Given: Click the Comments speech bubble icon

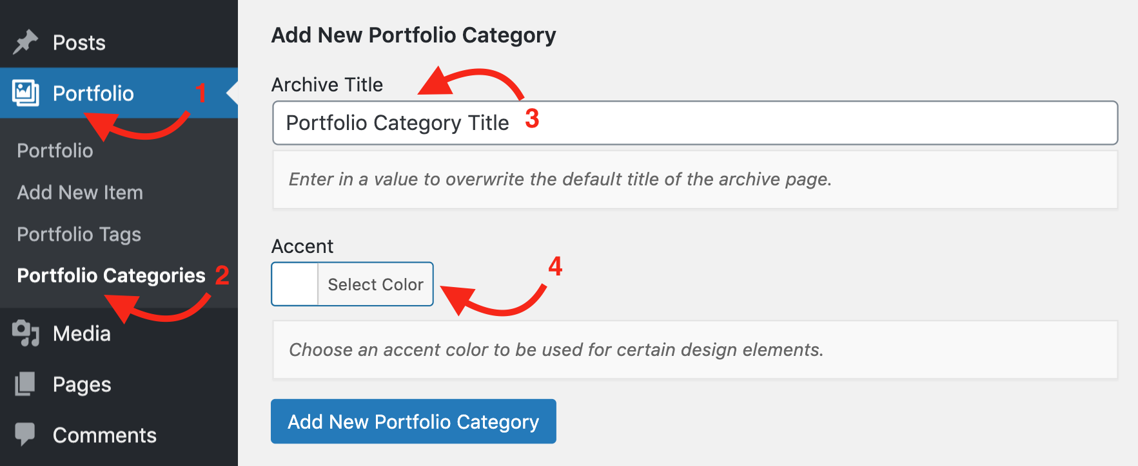Looking at the screenshot, I should (25, 434).
